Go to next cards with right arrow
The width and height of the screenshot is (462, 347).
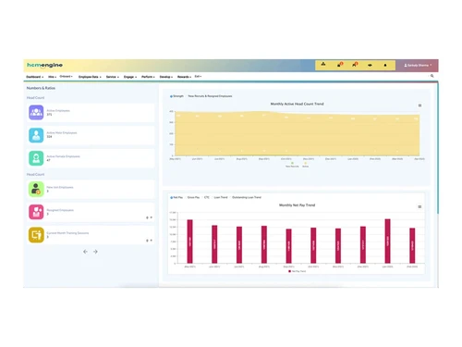95,252
